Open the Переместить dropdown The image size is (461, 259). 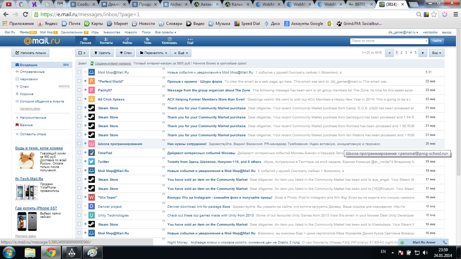[154, 53]
